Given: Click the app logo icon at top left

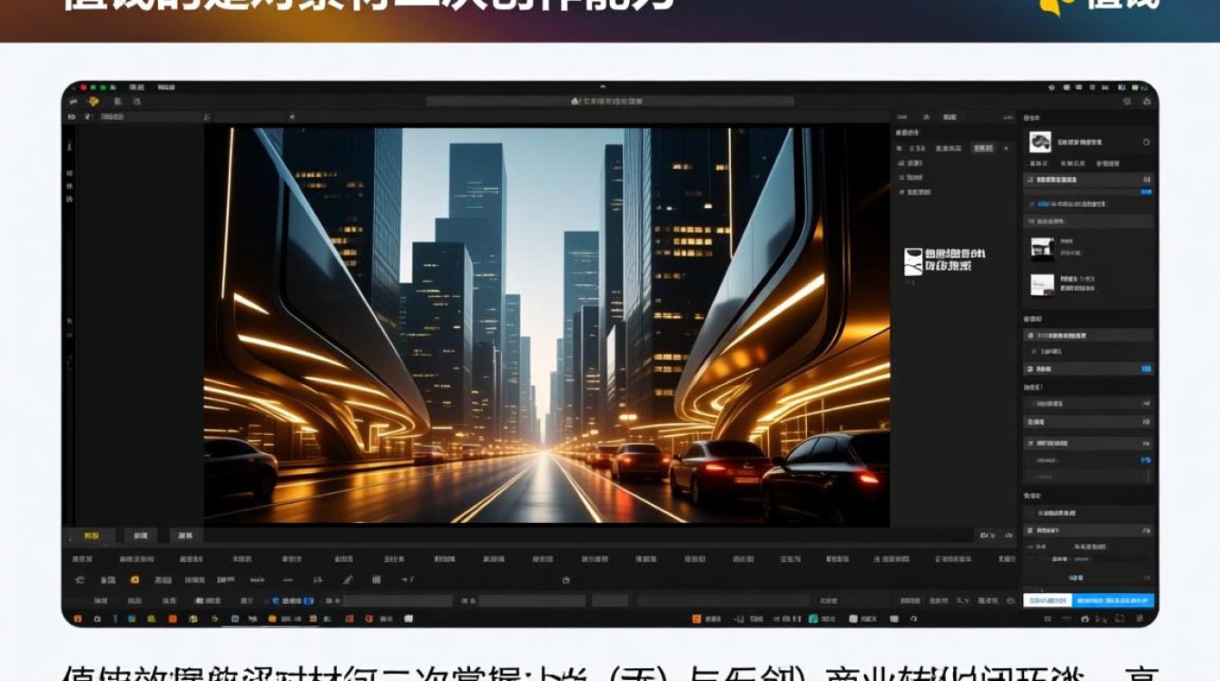Looking at the screenshot, I should tap(94, 101).
